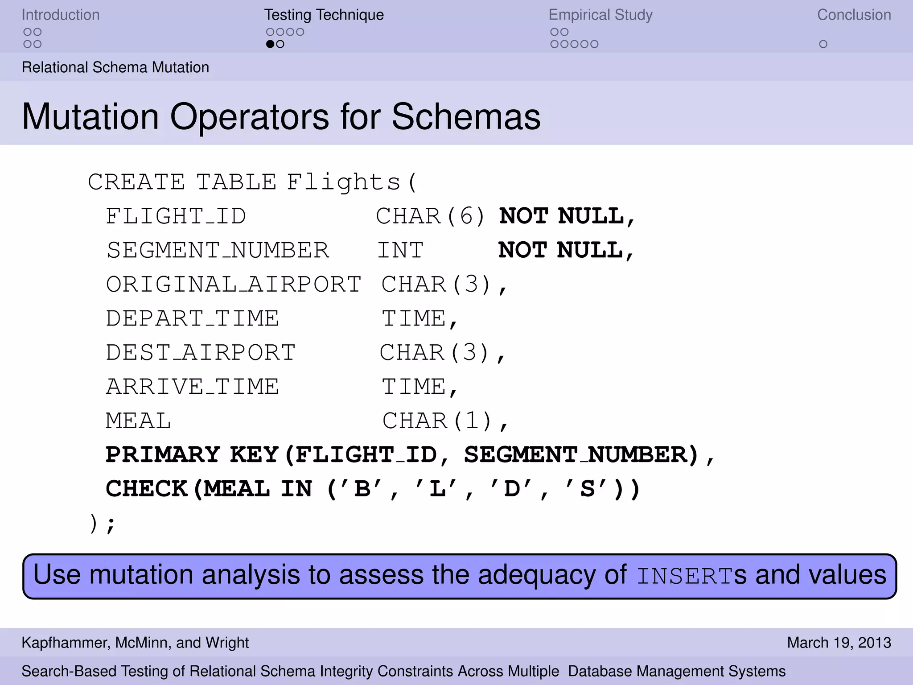Click the FLIGHT_ID column name
Image resolution: width=913 pixels, height=685 pixels.
pos(176,216)
